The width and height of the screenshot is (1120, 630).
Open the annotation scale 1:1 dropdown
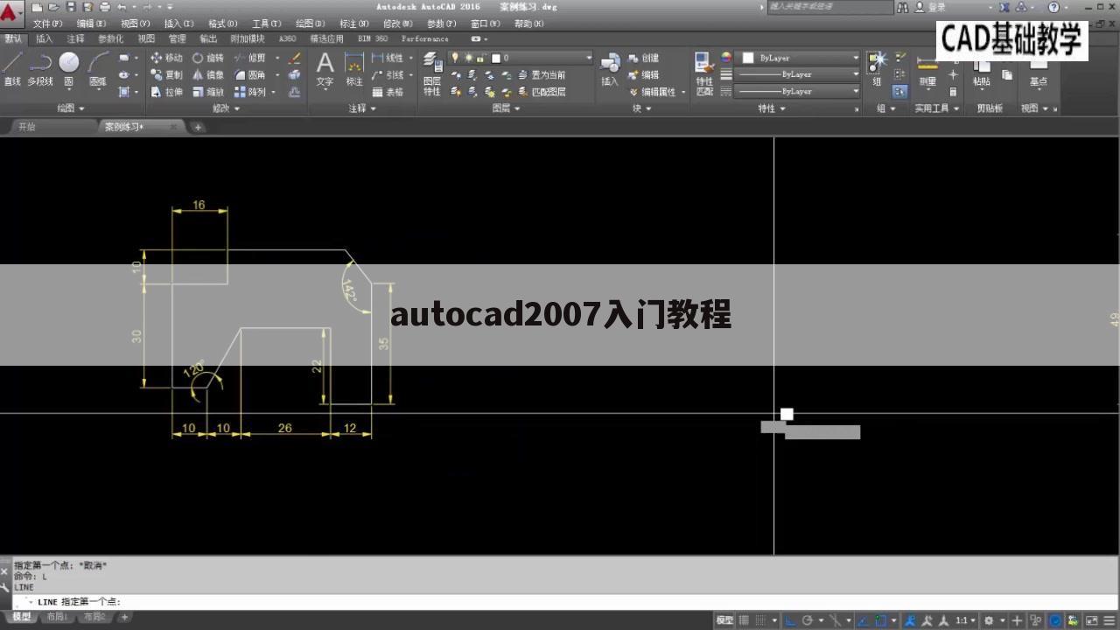[963, 620]
